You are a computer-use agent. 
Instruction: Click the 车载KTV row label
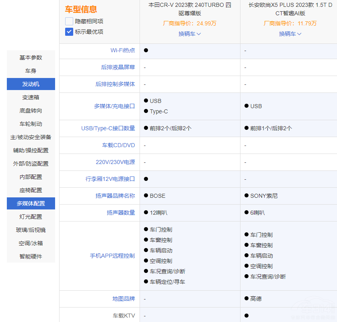tap(124, 316)
